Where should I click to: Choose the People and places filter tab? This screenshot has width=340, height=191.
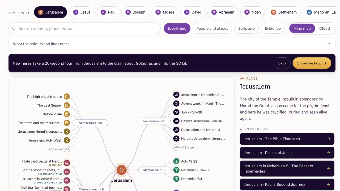point(212,28)
